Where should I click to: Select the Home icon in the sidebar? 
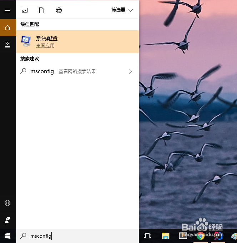click(7, 27)
